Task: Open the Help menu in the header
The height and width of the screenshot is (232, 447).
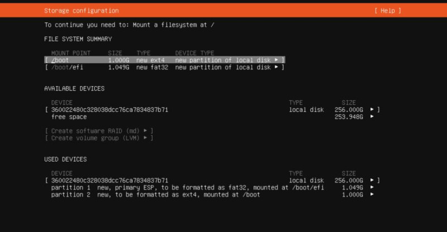Action: (x=388, y=11)
